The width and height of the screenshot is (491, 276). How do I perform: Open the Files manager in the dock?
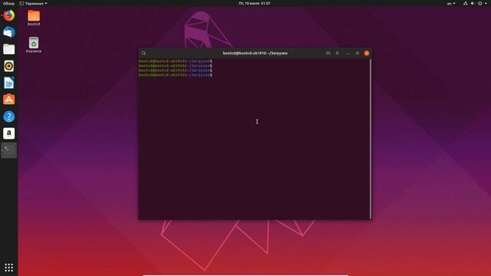(x=8, y=49)
